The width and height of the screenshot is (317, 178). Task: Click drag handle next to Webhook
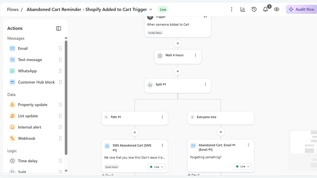click(x=60, y=139)
